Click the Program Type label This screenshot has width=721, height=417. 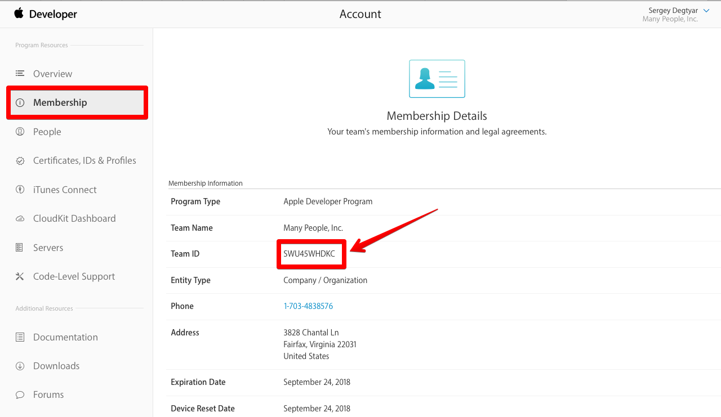coord(195,201)
